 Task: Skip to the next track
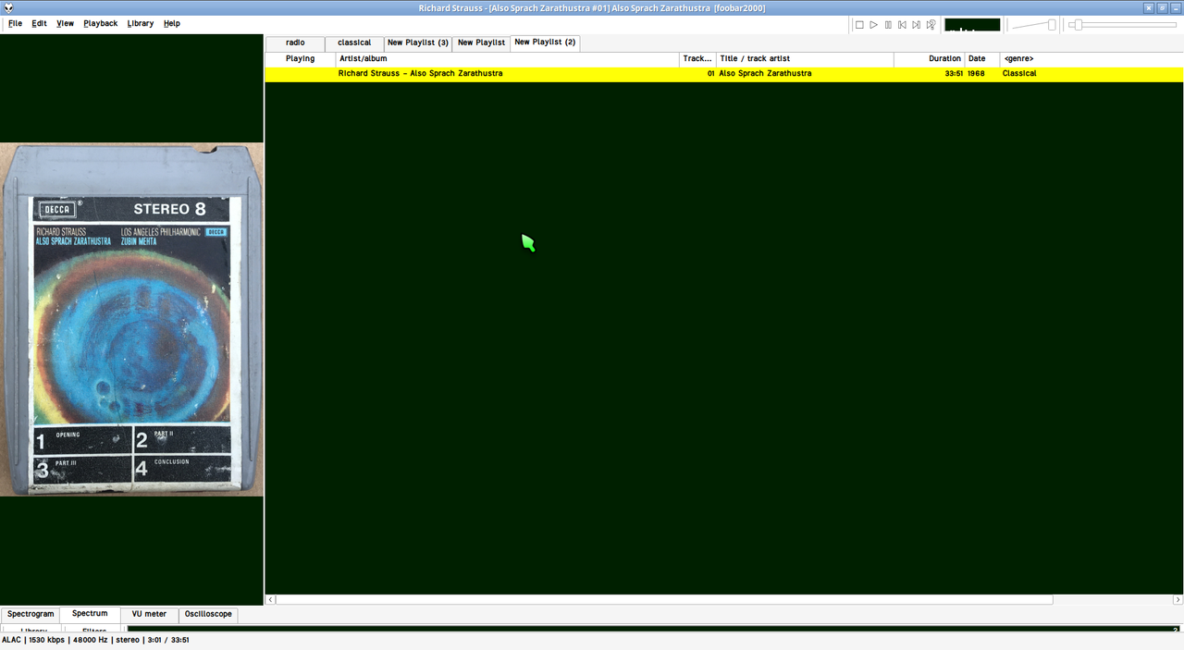916,25
